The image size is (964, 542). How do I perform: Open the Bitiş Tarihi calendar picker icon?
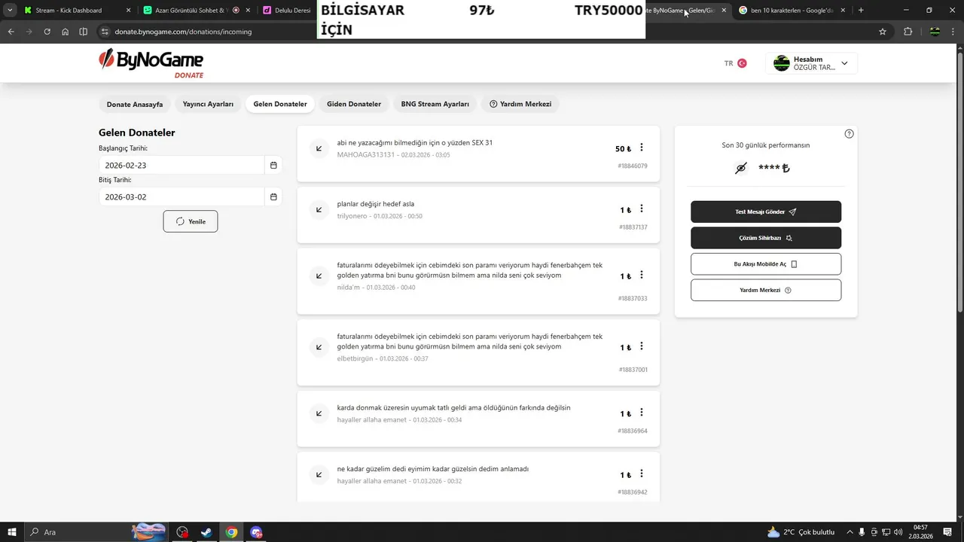point(273,197)
